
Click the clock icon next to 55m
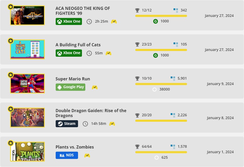tap(89, 53)
